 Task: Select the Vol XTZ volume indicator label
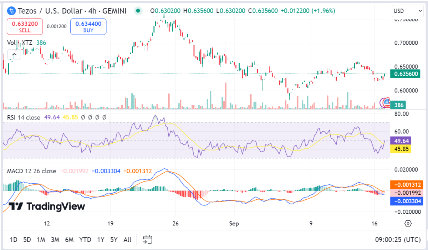click(20, 43)
